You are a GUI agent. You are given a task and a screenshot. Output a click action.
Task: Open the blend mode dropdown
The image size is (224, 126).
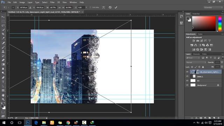pyautogui.click(x=196, y=62)
